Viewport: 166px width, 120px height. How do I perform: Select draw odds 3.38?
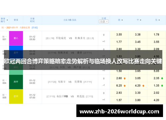138,35
